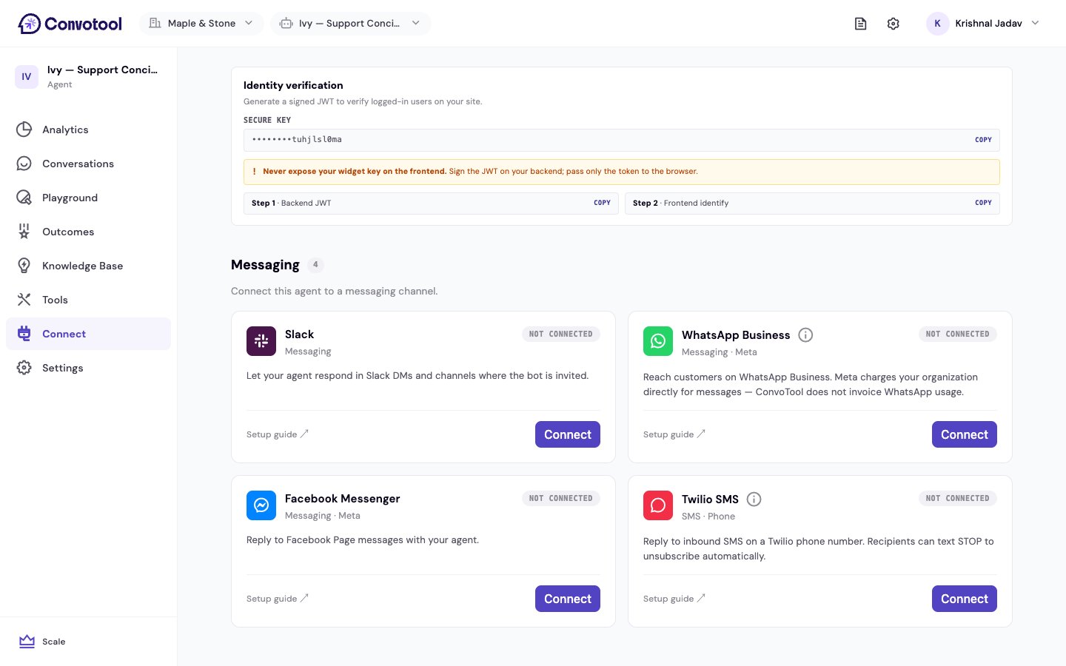
Task: Open the Ivy — Support Concierge agent dropdown
Action: click(x=350, y=24)
